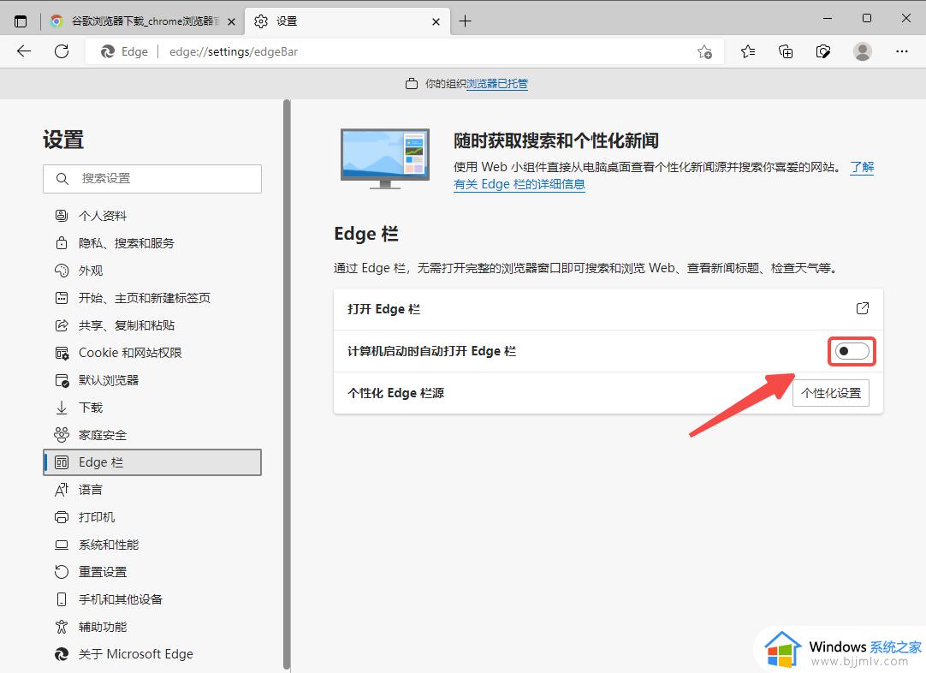The height and width of the screenshot is (673, 926).
Task: Click the Edge bar monitor illustration
Action: pyautogui.click(x=385, y=158)
